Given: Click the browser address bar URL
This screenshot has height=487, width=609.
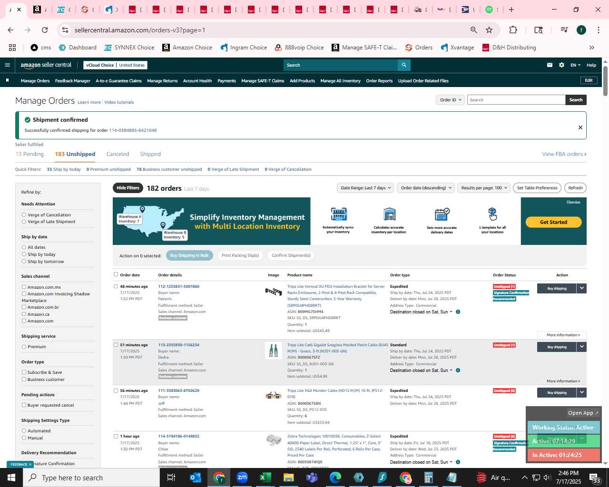Looking at the screenshot, I should [x=140, y=30].
